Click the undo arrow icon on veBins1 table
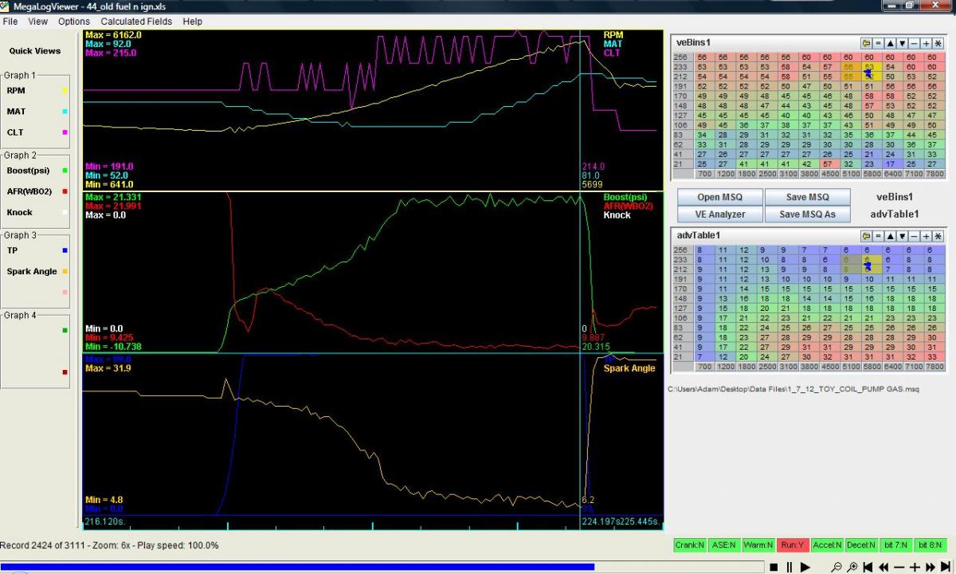956x574 pixels. pyautogui.click(x=866, y=43)
